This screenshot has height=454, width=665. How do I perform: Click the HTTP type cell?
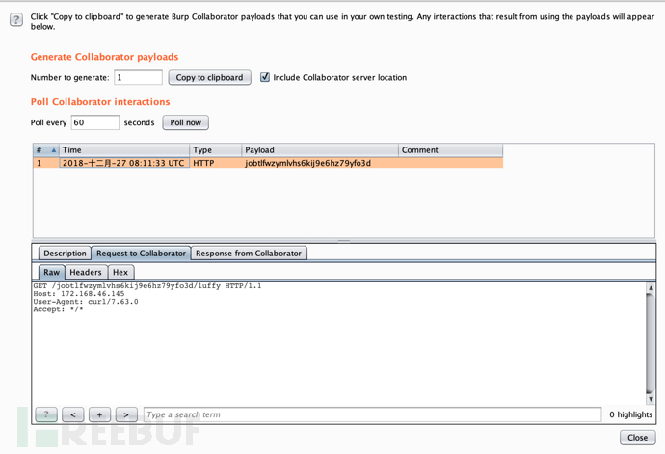click(x=216, y=163)
